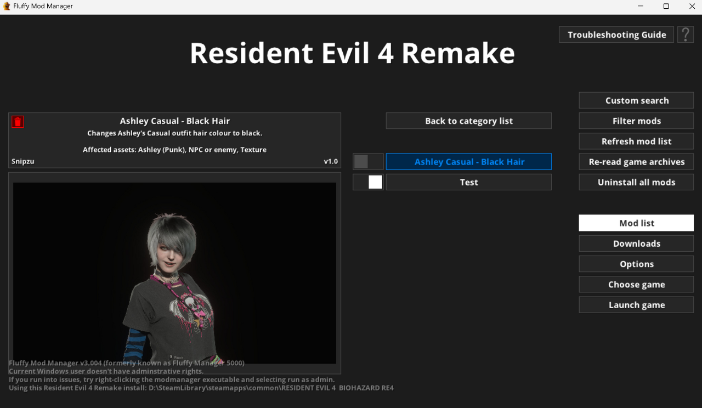Disable the Test mod toggle
Screen dimensions: 702x408
368,182
